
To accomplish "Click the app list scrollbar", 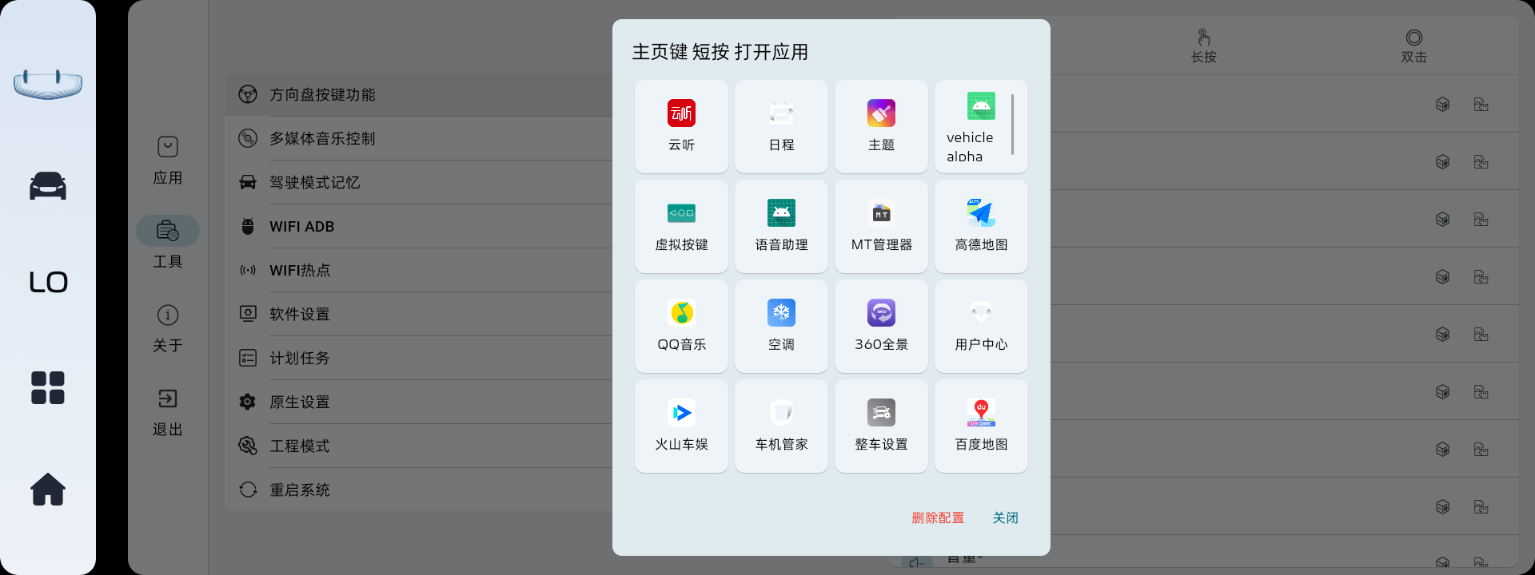I will coord(1012,125).
